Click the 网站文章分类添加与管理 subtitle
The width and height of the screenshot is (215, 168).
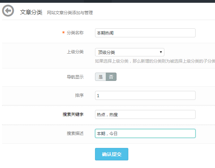pyautogui.click(x=70, y=13)
